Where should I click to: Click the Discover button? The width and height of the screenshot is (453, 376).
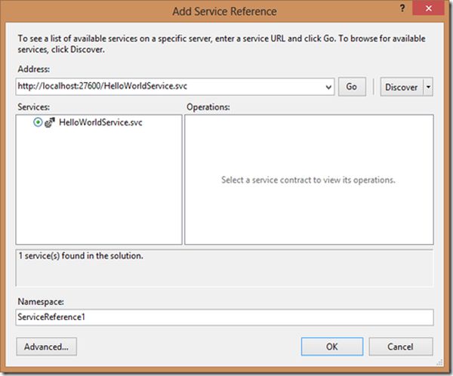coord(402,87)
